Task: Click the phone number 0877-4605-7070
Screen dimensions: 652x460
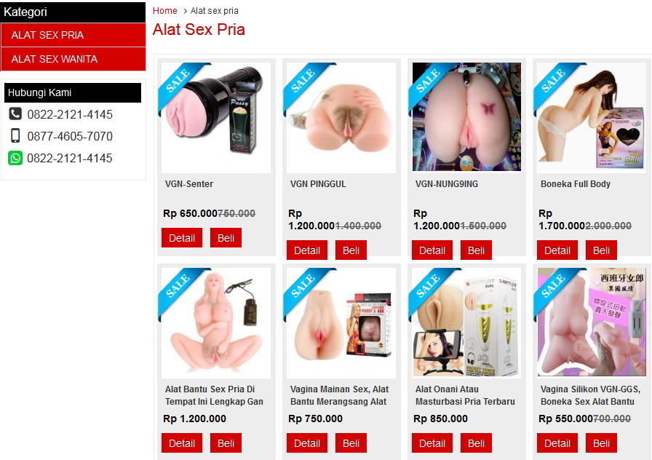Action: [x=70, y=136]
